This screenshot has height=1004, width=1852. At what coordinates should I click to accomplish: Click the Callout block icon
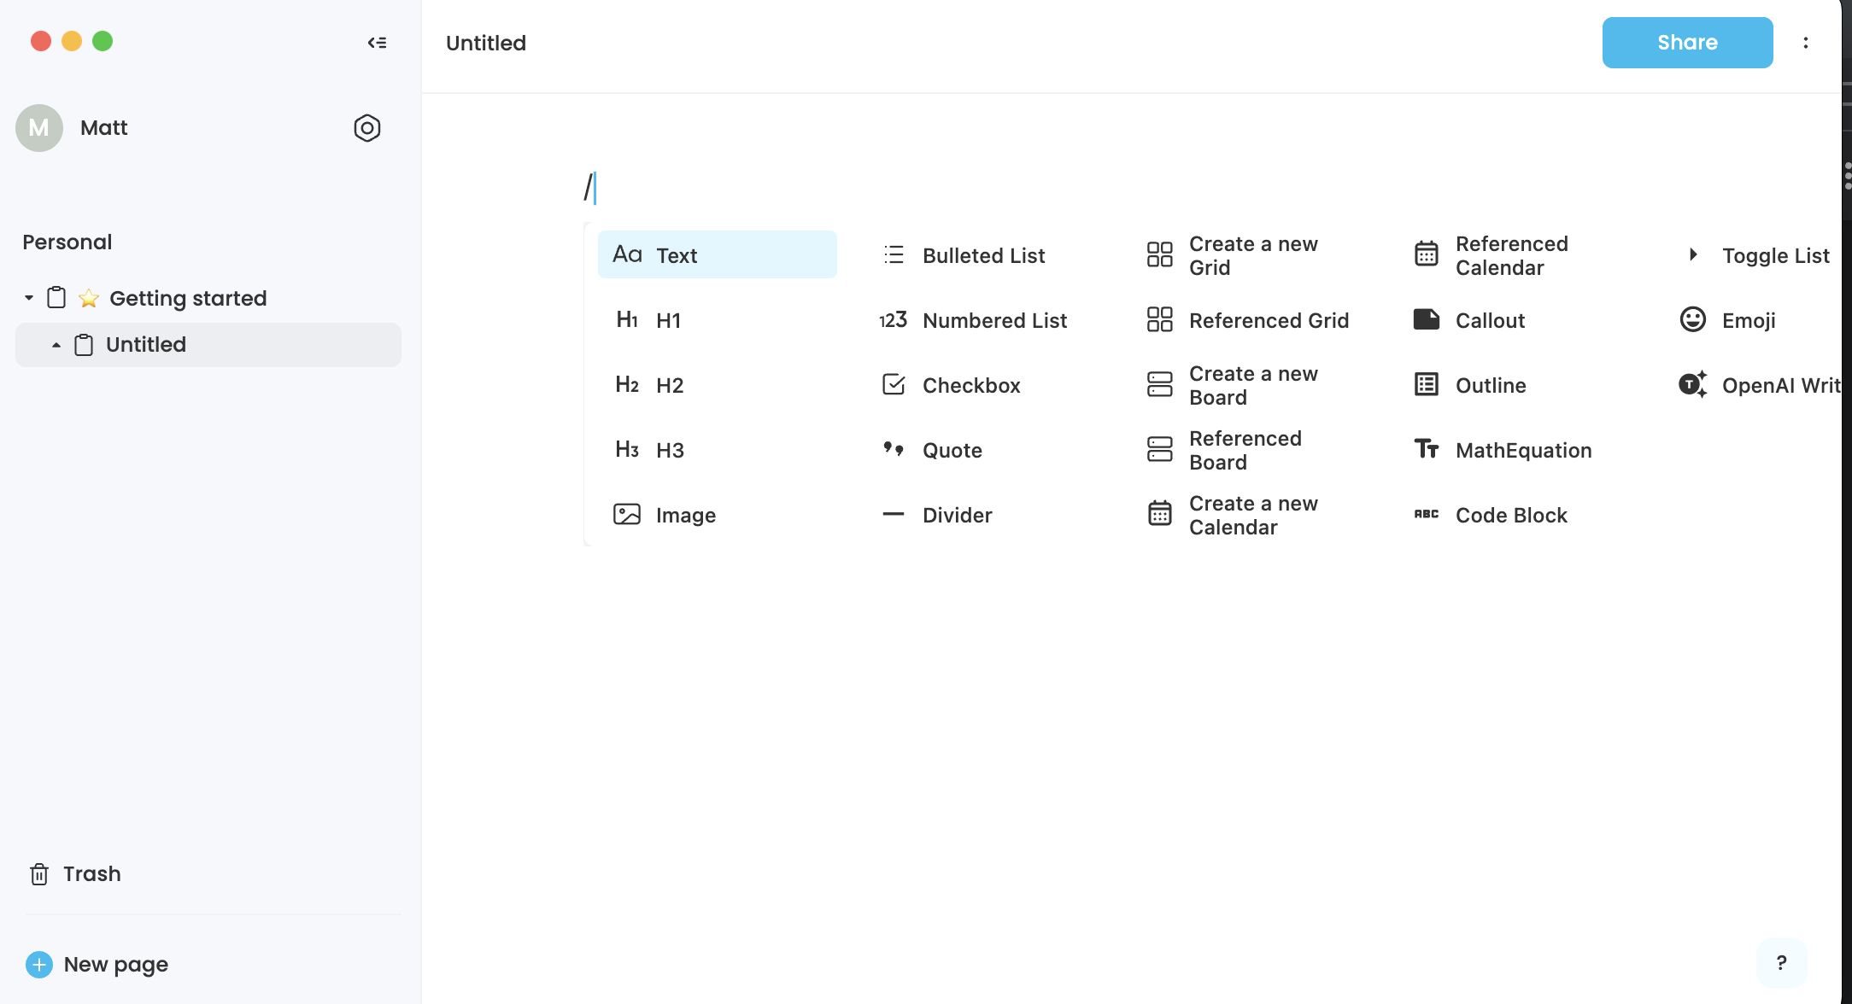pos(1426,320)
